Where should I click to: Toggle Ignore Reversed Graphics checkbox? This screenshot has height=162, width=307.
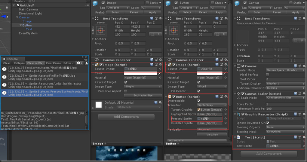[267, 123]
